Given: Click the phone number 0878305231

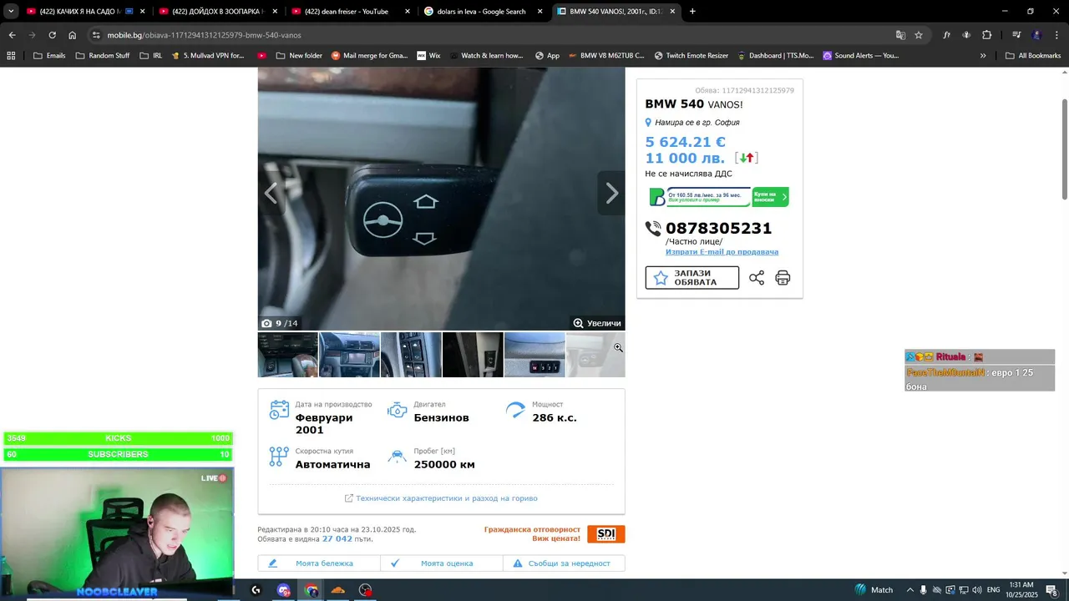Looking at the screenshot, I should point(718,228).
